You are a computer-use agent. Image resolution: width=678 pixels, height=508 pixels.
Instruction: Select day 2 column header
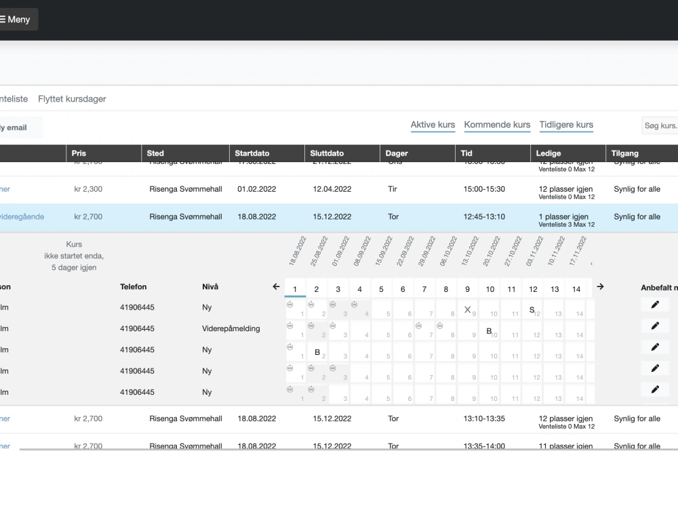(317, 289)
